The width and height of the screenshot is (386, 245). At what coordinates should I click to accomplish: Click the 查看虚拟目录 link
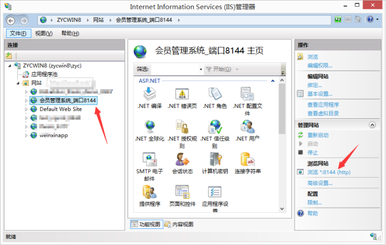pyautogui.click(x=323, y=113)
